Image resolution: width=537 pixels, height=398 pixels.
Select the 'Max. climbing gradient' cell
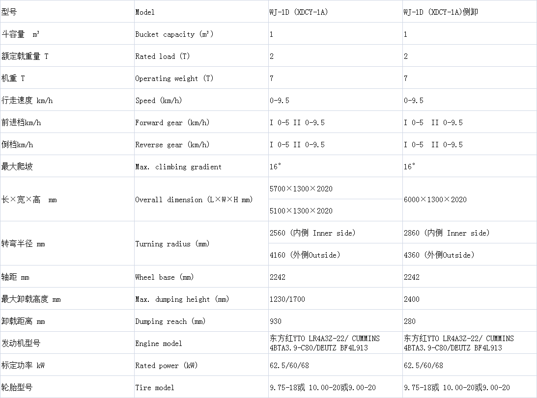[x=178, y=167]
